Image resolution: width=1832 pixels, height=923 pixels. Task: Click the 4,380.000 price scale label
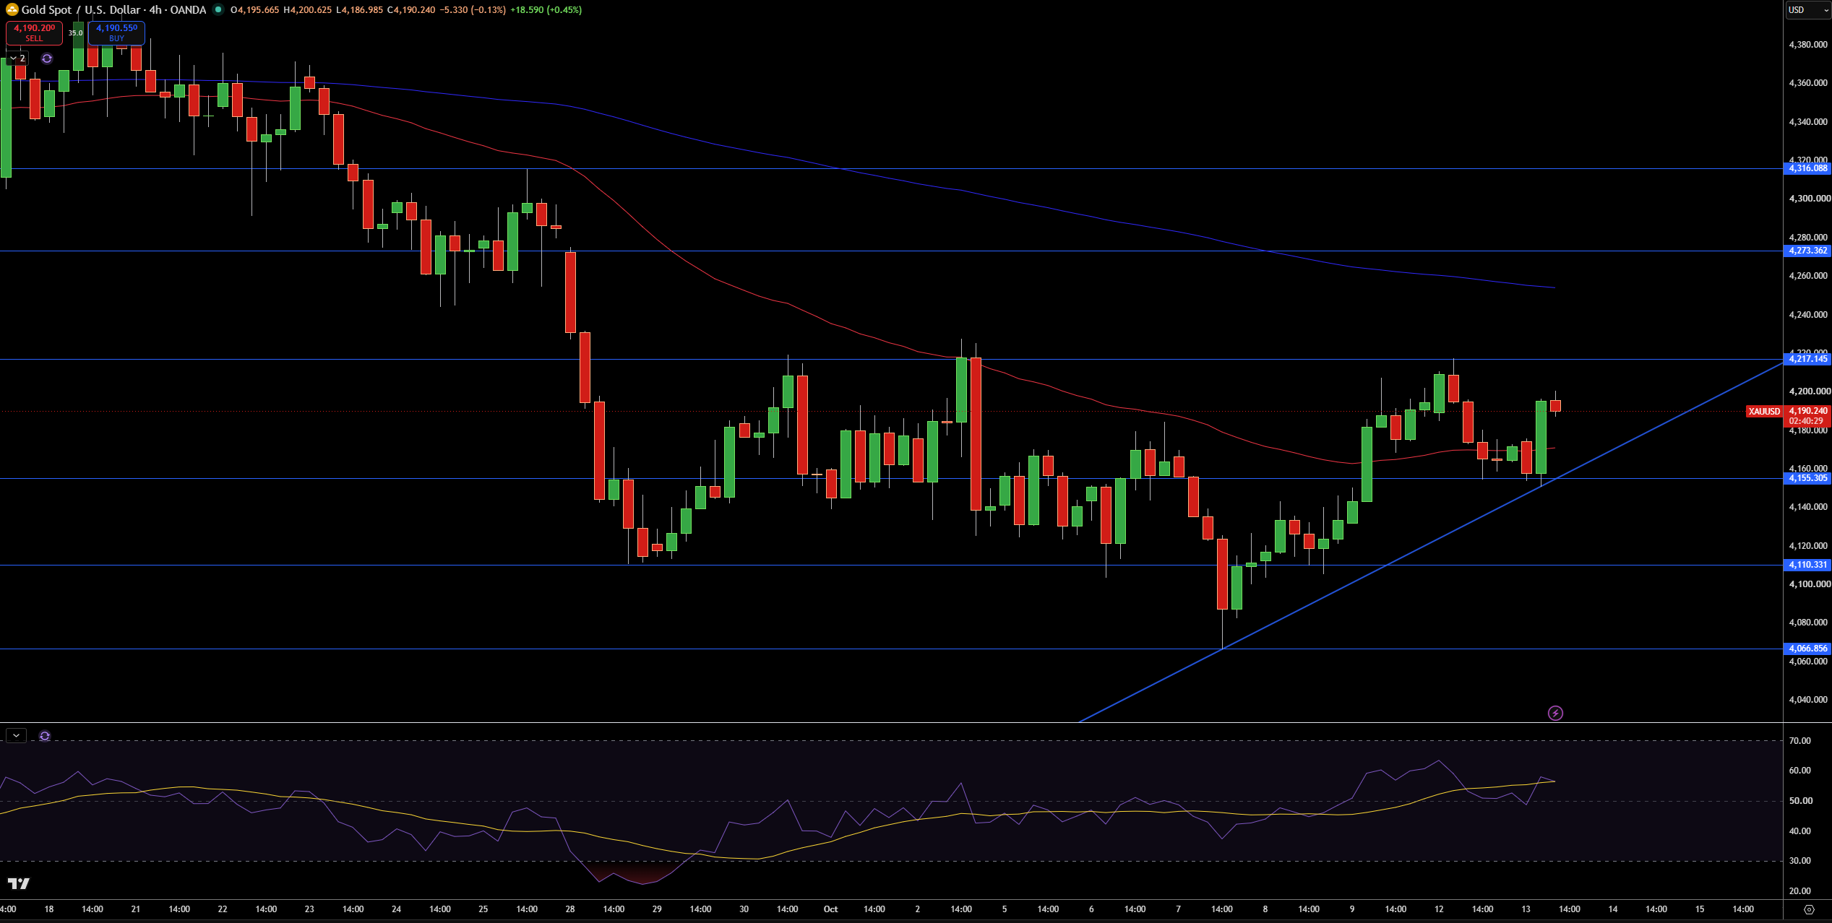pyautogui.click(x=1807, y=45)
